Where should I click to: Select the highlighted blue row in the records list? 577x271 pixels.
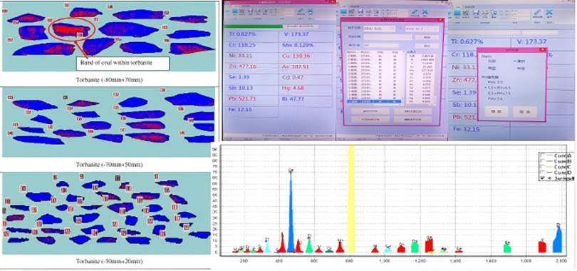[374, 101]
